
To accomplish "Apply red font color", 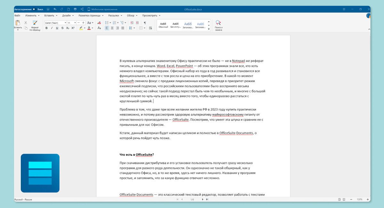I will 89,28.
